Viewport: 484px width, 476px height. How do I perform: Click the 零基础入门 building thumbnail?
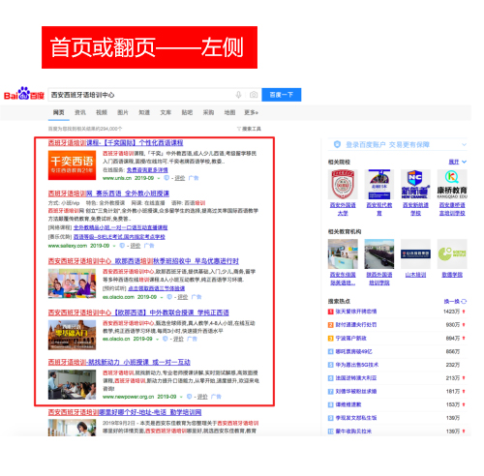click(72, 335)
